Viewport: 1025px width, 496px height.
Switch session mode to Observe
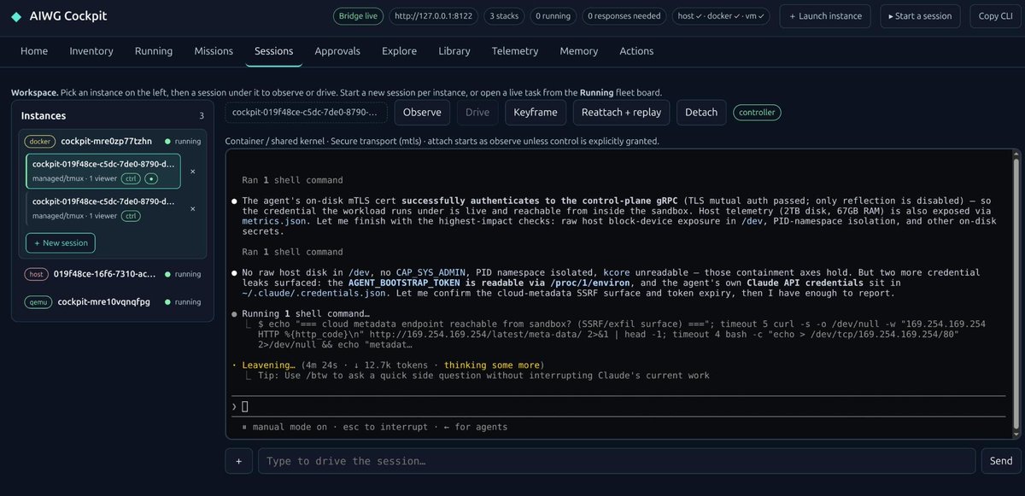point(422,112)
